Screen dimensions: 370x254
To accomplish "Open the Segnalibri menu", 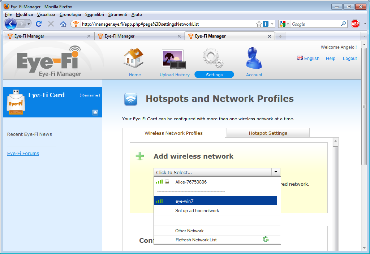I will pyautogui.click(x=94, y=14).
